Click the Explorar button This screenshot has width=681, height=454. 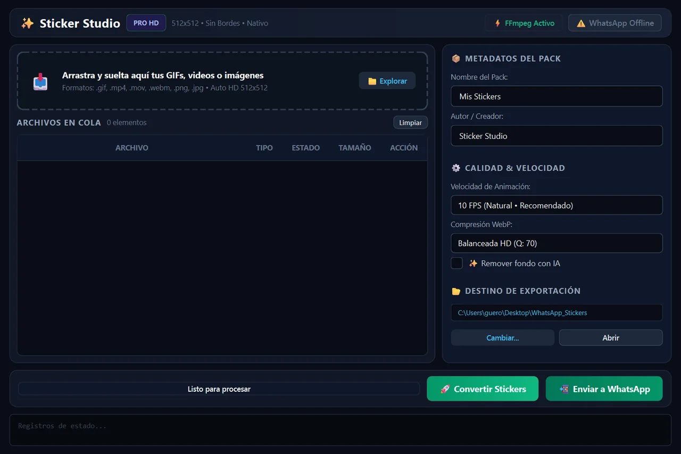(x=387, y=81)
